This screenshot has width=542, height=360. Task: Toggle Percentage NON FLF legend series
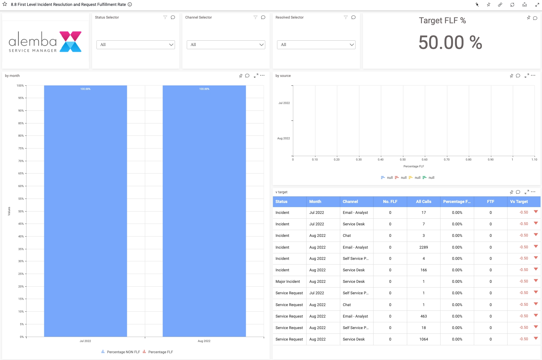[x=120, y=352]
